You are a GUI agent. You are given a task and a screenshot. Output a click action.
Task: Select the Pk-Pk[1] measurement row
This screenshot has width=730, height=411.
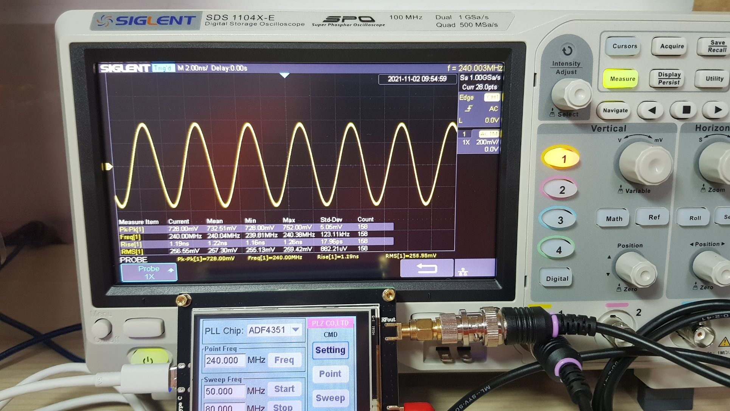(256, 228)
